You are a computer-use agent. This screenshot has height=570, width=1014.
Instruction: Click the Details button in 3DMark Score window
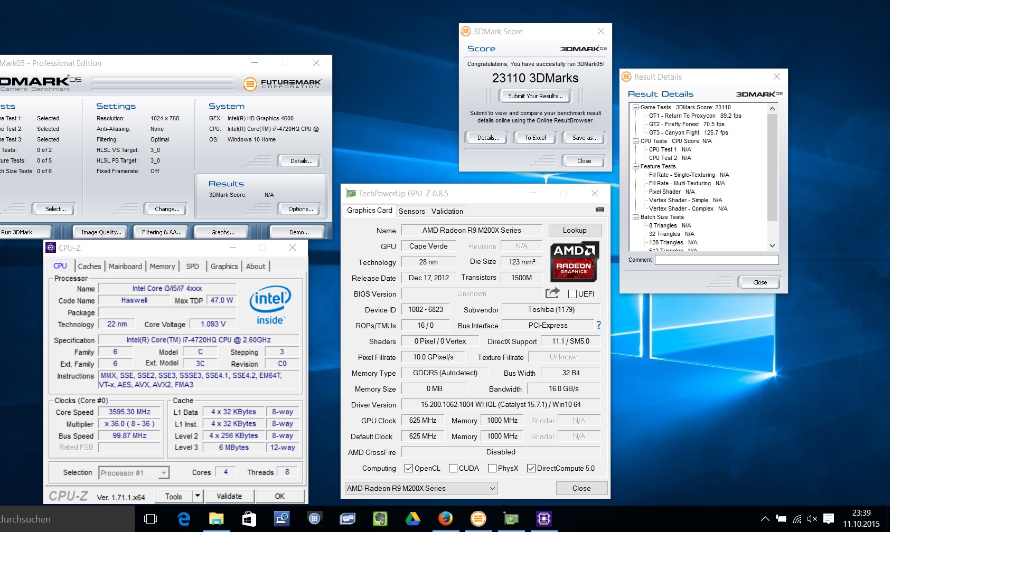point(488,138)
